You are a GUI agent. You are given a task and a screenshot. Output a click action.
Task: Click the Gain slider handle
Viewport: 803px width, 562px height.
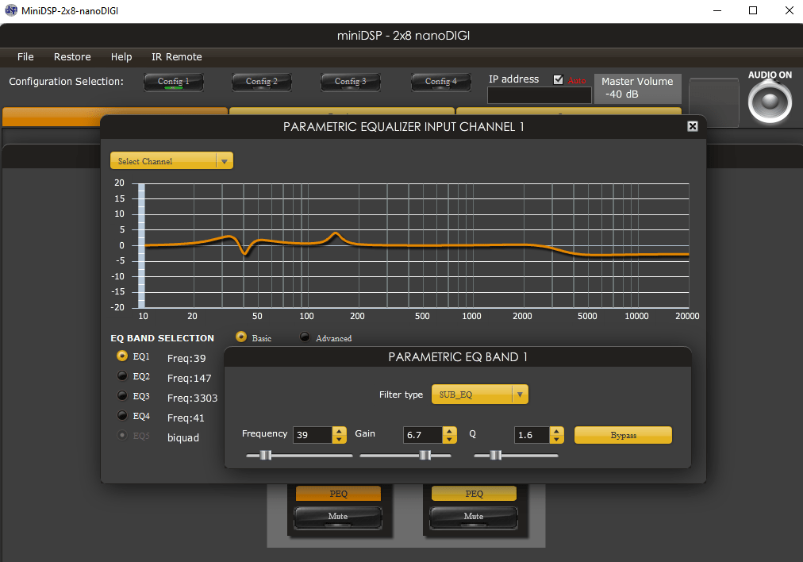click(x=425, y=455)
